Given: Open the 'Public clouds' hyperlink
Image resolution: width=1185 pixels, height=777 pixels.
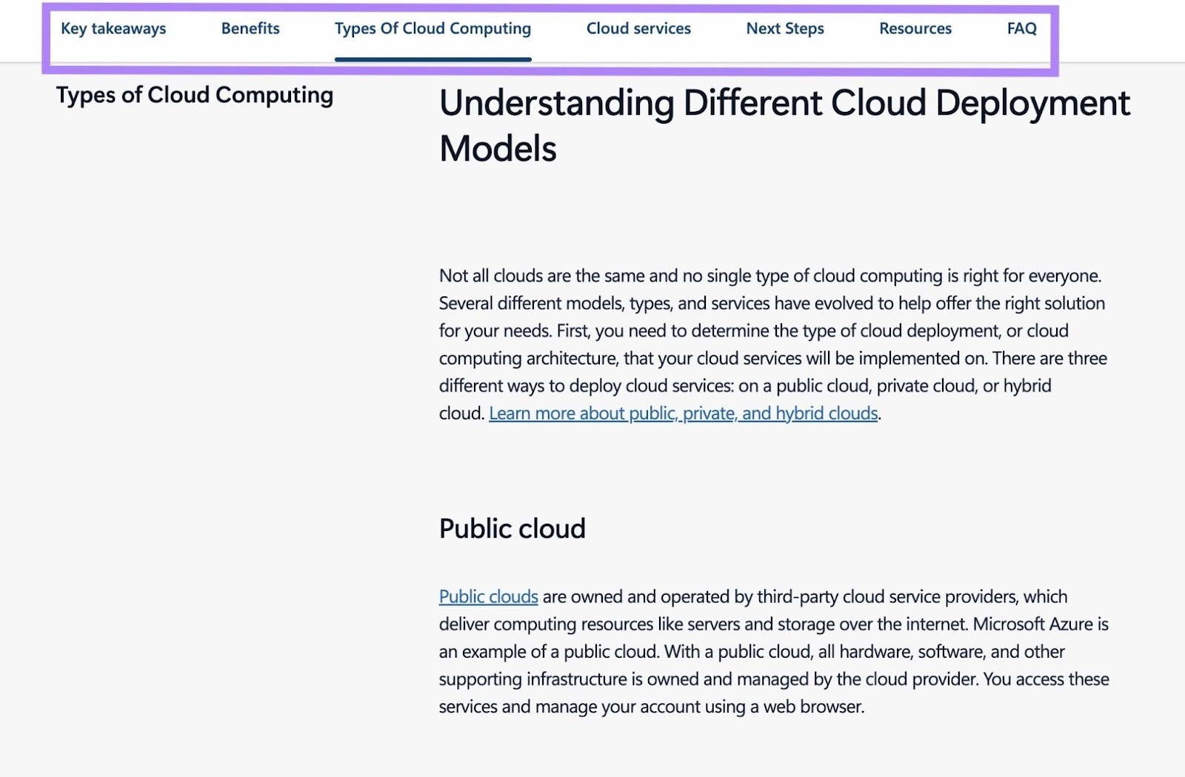Looking at the screenshot, I should click(488, 596).
